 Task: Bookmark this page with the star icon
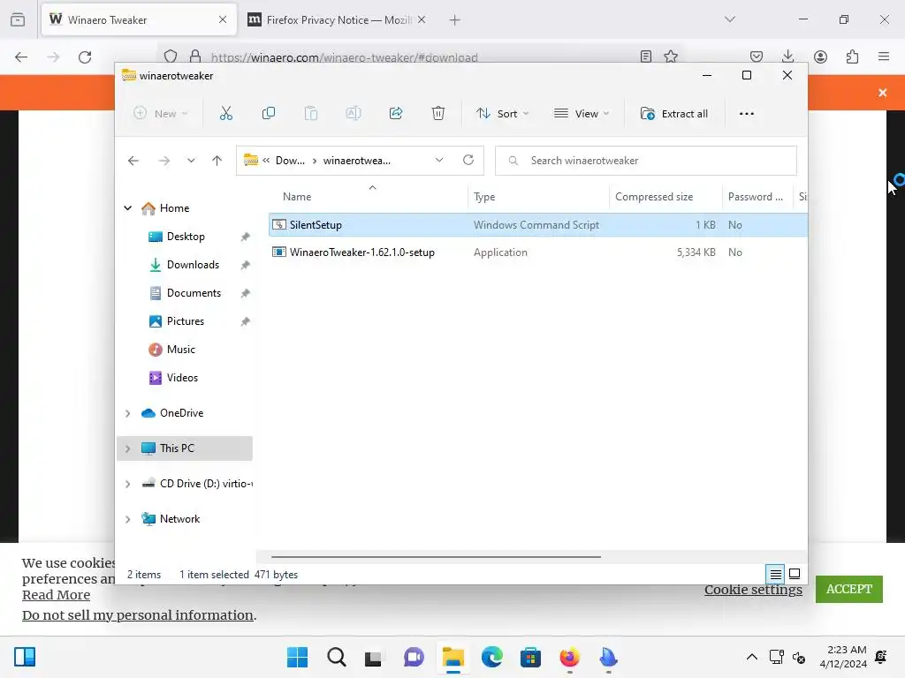[x=671, y=56]
